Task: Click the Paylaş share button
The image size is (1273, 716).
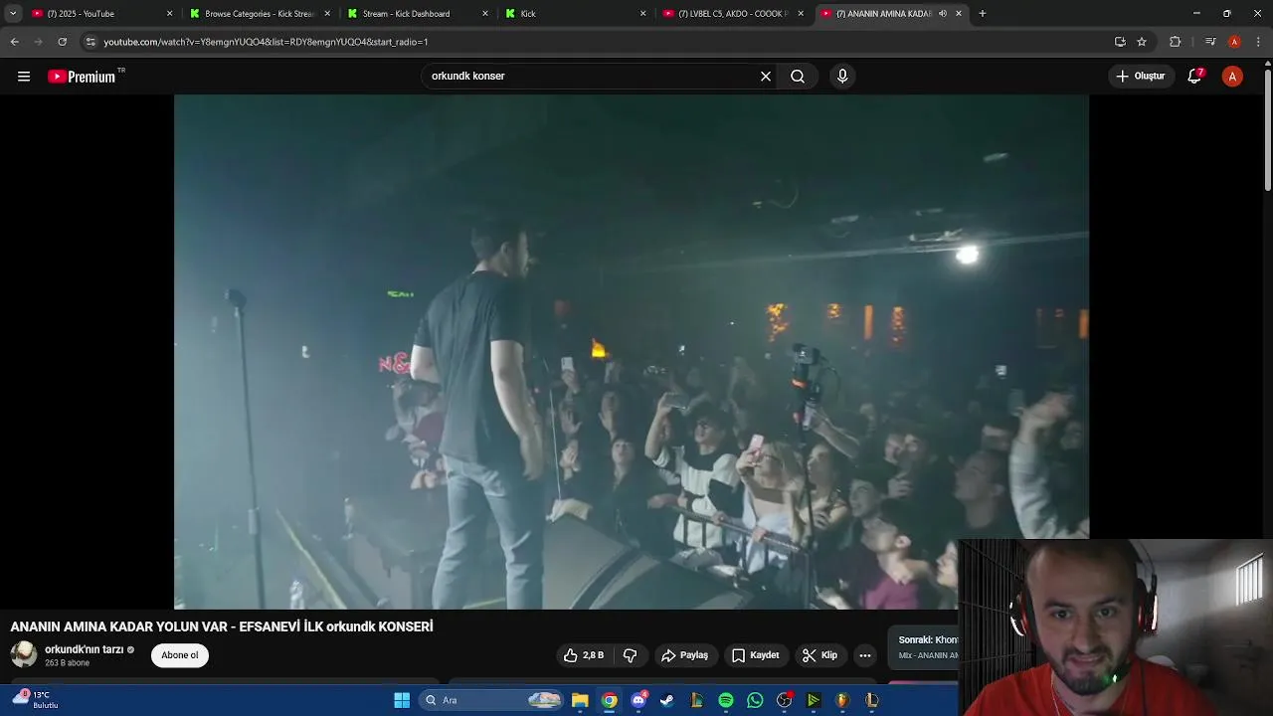Action: (684, 655)
